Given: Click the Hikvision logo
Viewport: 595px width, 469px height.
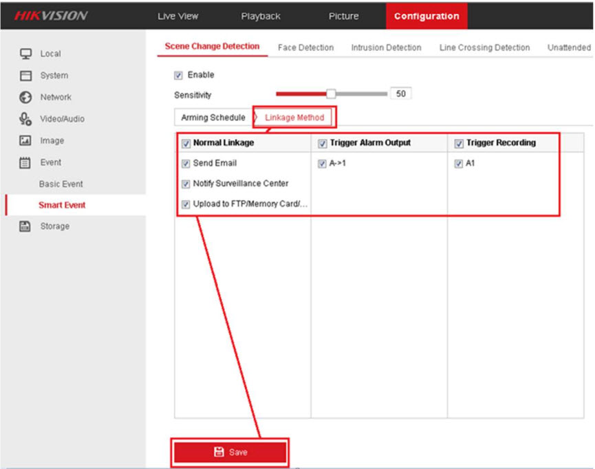Looking at the screenshot, I should click(51, 16).
